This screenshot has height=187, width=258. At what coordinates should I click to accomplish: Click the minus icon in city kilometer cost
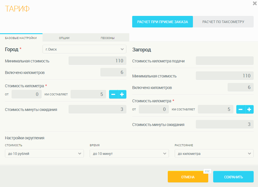[113, 94]
